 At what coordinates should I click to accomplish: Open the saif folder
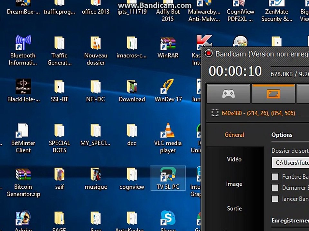click(x=59, y=179)
